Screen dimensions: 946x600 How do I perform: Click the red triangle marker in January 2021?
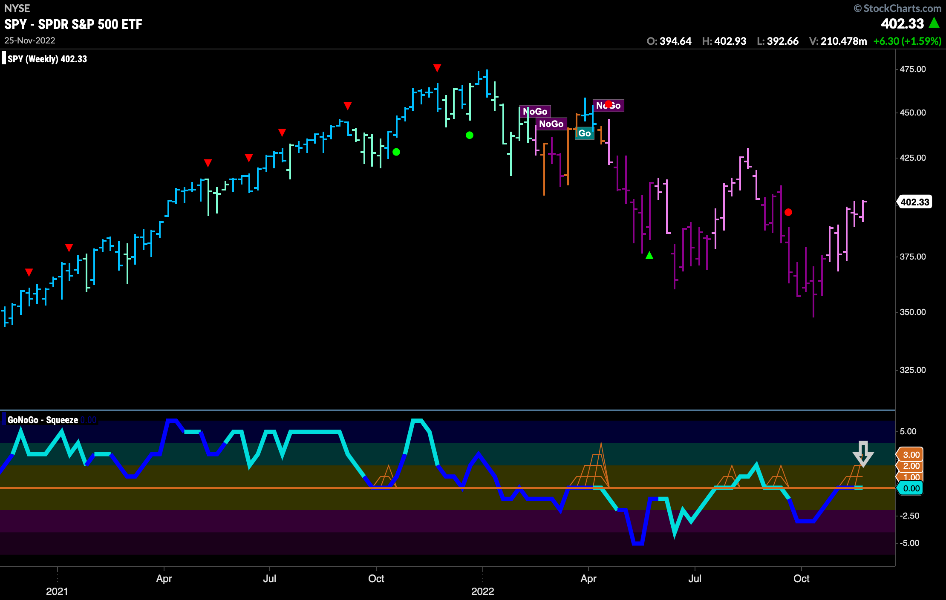click(x=69, y=248)
